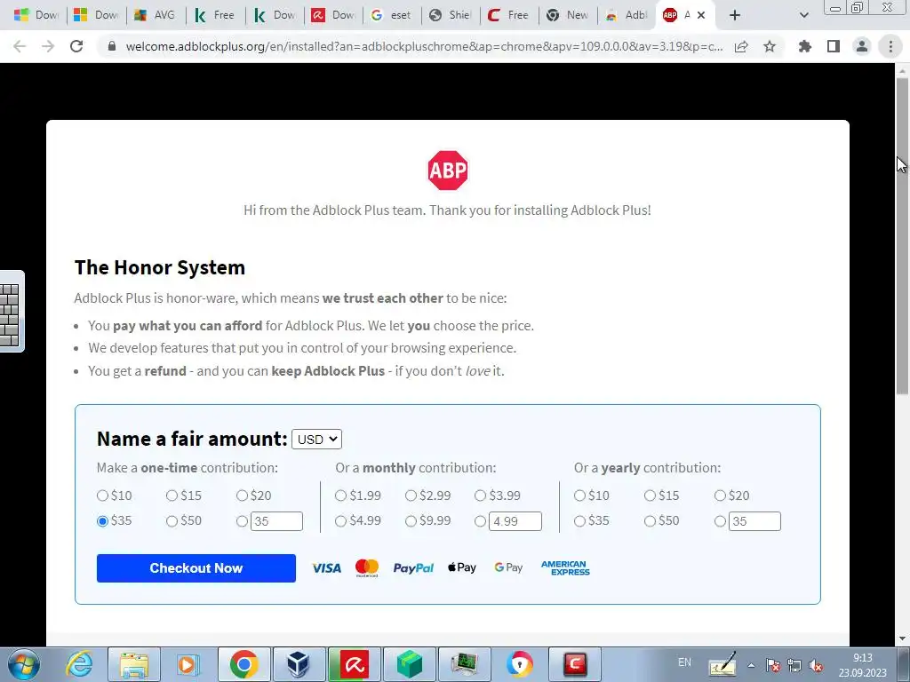
Task: Reload the current page
Action: click(x=76, y=46)
